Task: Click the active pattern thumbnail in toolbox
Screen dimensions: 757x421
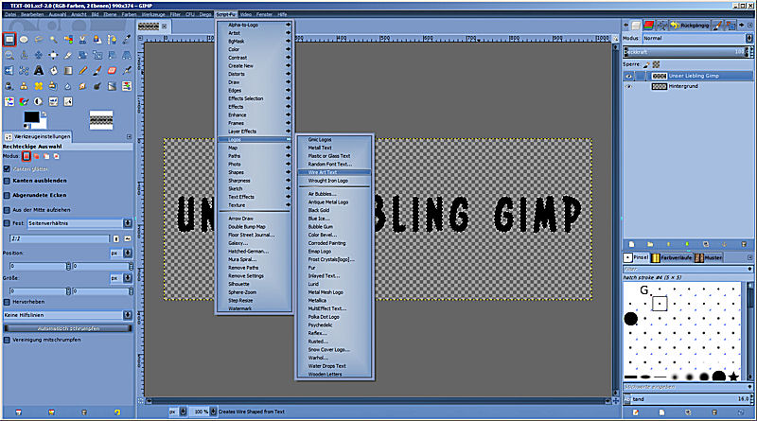Action: coord(101,120)
